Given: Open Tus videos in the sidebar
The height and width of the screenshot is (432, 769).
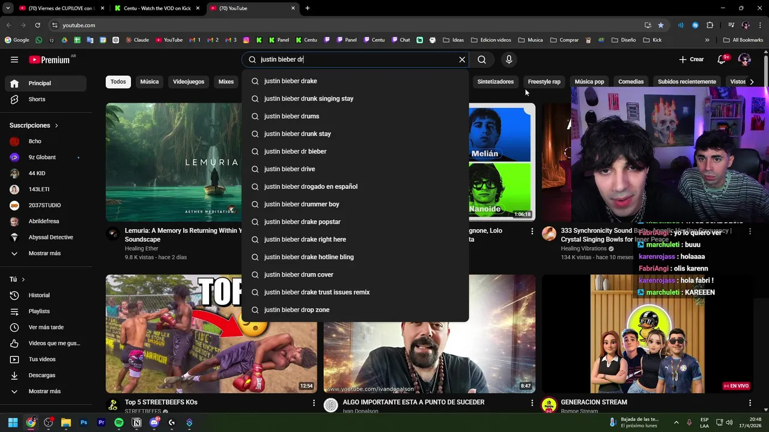Looking at the screenshot, I should (x=46, y=359).
